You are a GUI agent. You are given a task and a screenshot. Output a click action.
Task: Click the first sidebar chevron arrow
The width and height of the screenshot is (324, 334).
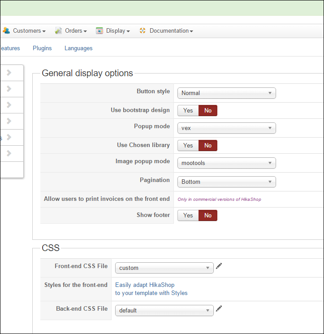[x=9, y=73]
